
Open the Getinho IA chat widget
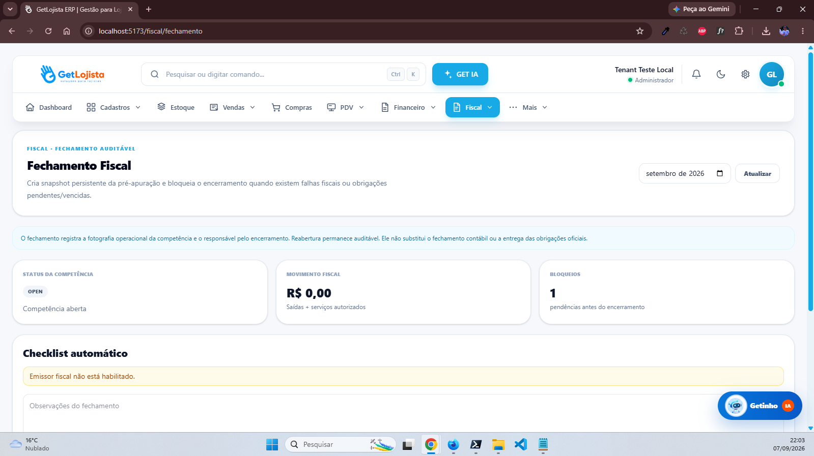click(760, 406)
